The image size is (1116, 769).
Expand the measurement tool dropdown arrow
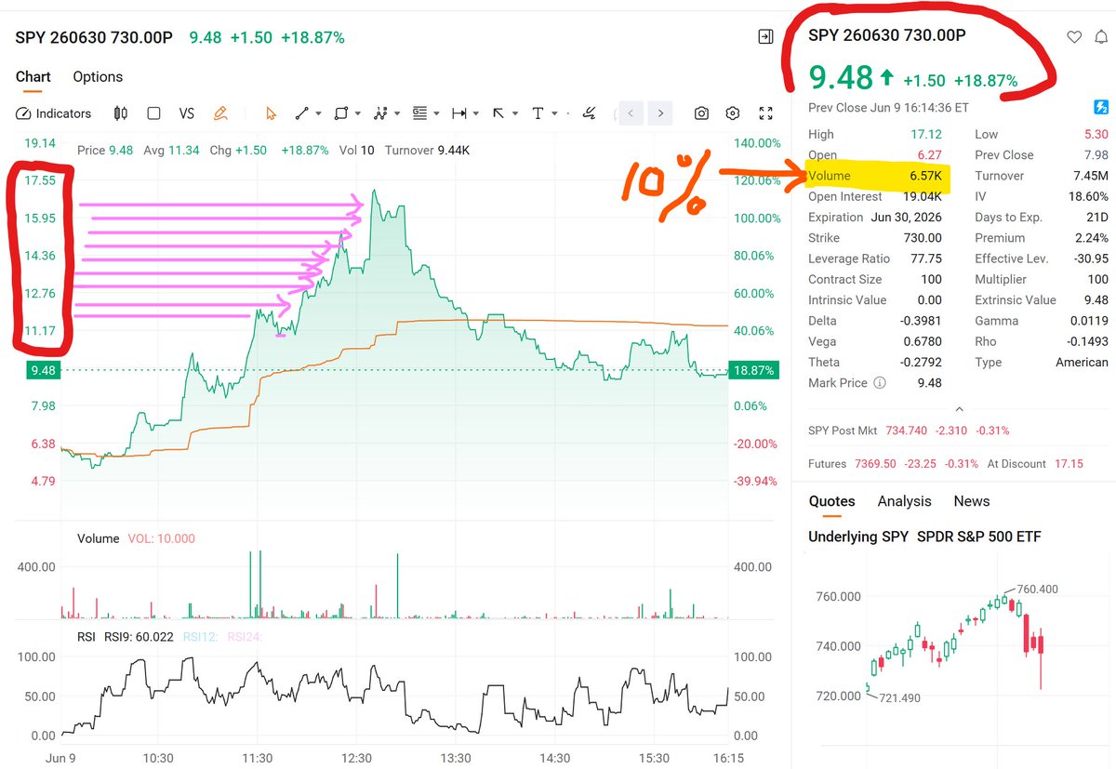tap(476, 113)
